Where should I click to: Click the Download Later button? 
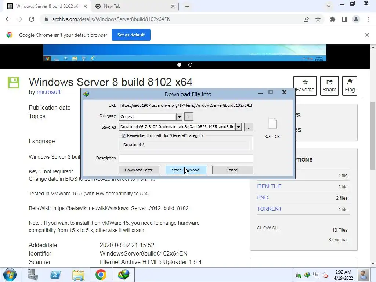139,170
